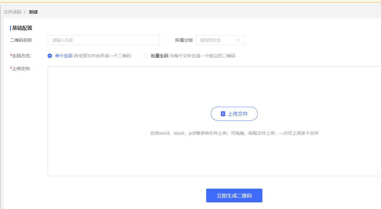Viewport: 381px width, 209px height.
Task: Click the file icon on the 上传文件 button
Action: click(223, 114)
